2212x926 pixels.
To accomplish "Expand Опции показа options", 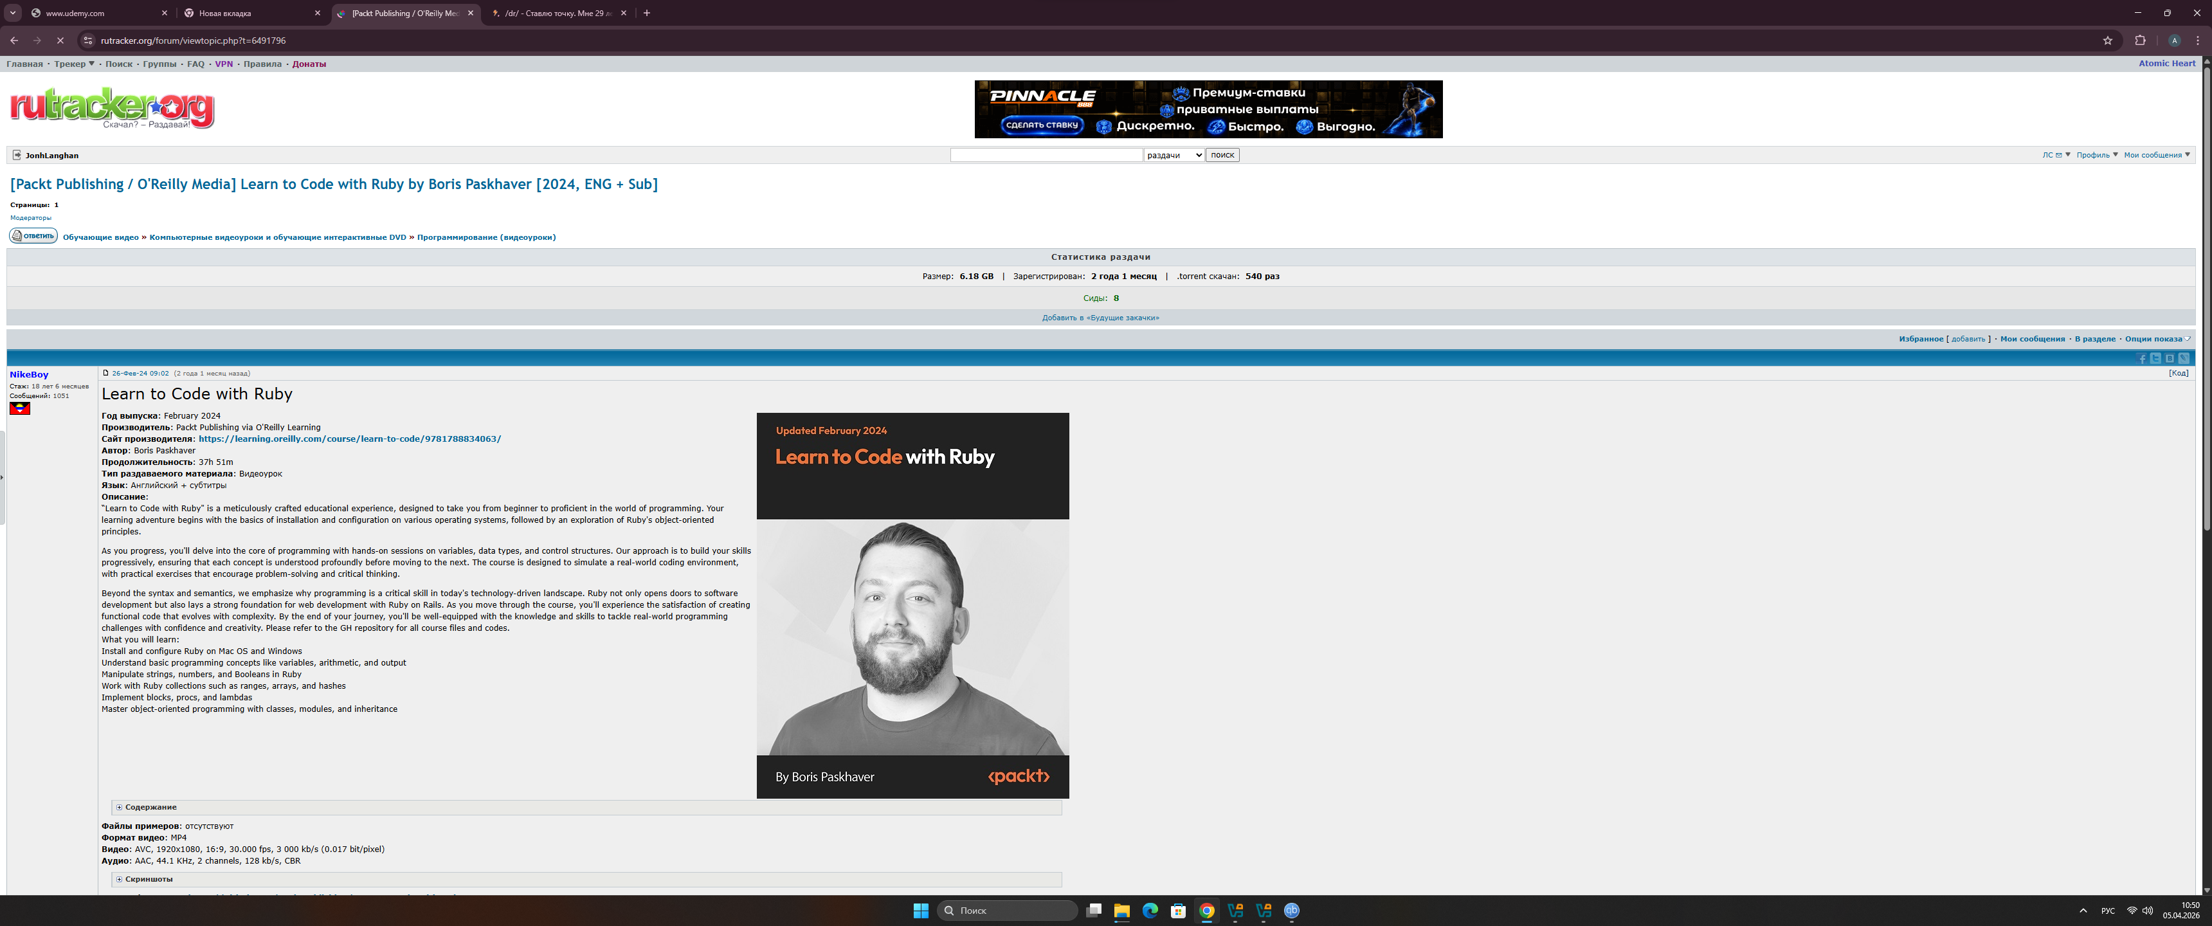I will pyautogui.click(x=2157, y=340).
